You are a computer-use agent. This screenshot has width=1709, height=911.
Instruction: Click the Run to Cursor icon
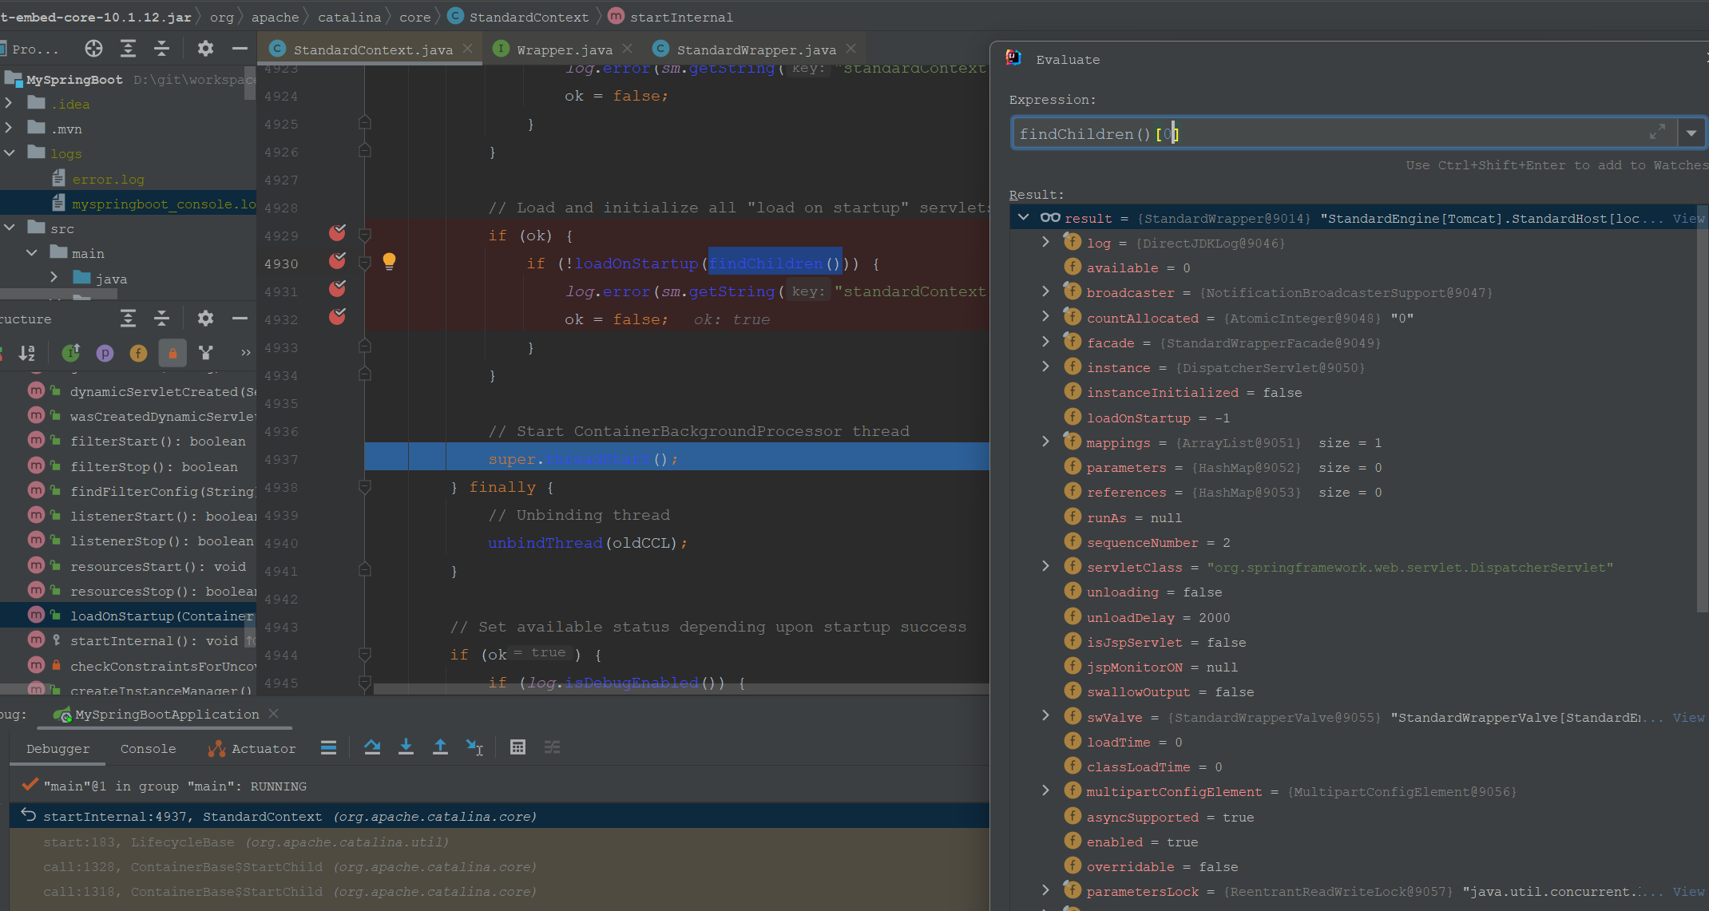(474, 747)
